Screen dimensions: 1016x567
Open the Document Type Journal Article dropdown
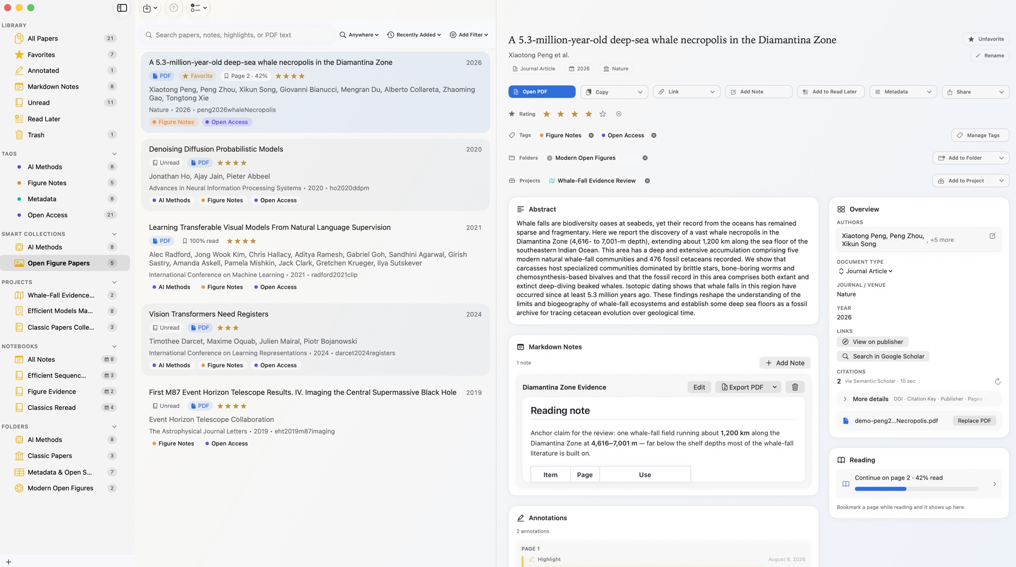[866, 272]
